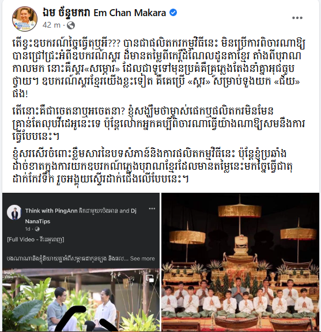Click the 1d timestamp in the shared post
Viewport: 321px width, 332px height.
coord(28,229)
